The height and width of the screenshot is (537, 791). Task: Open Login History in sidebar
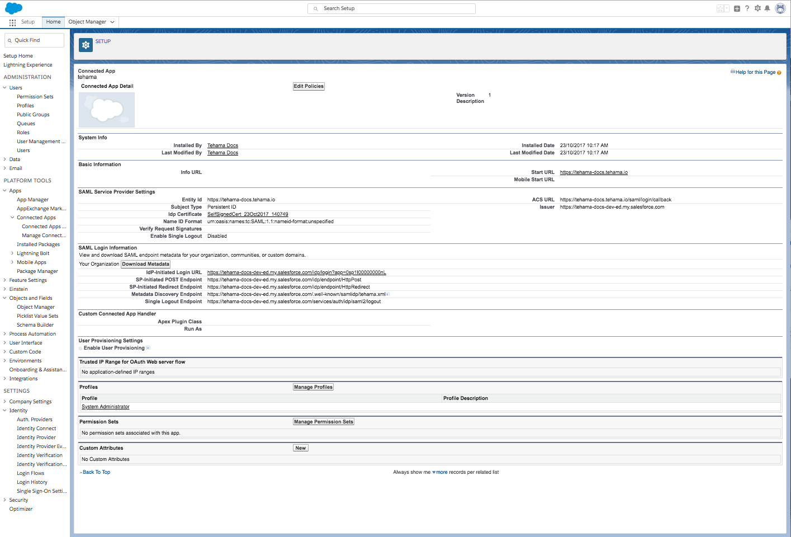[32, 482]
